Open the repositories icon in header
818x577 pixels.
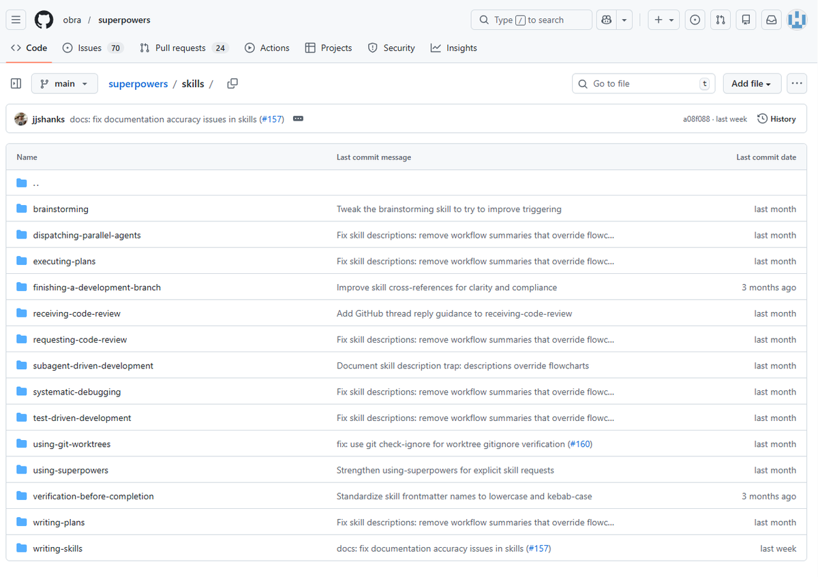pos(746,20)
